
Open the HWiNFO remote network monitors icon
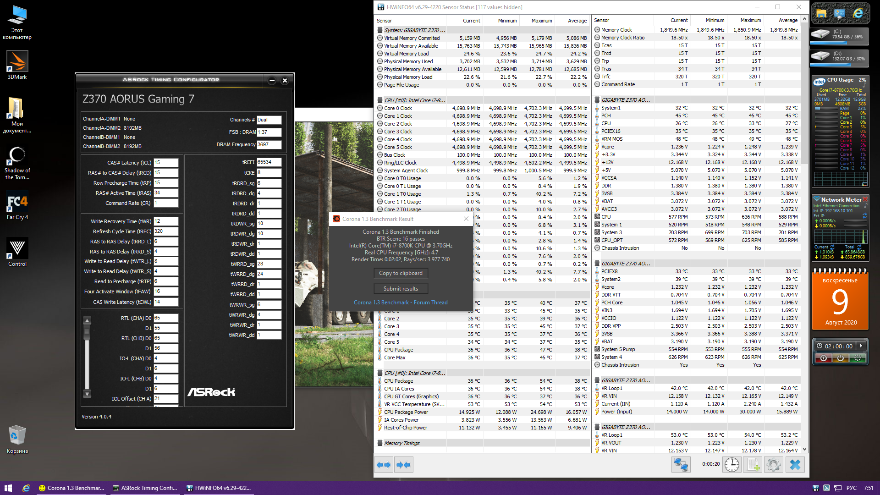[x=681, y=465]
